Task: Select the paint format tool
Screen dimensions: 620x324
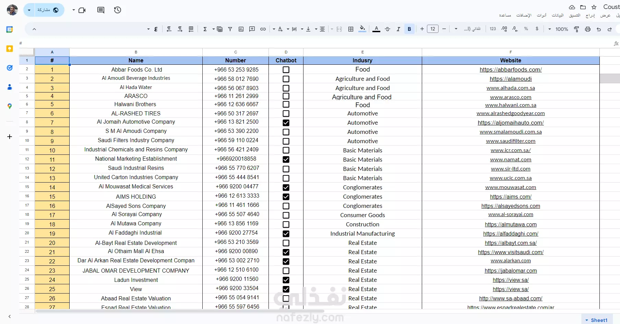Action: point(576,29)
